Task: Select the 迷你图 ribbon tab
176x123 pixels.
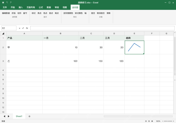Action: tap(75, 8)
